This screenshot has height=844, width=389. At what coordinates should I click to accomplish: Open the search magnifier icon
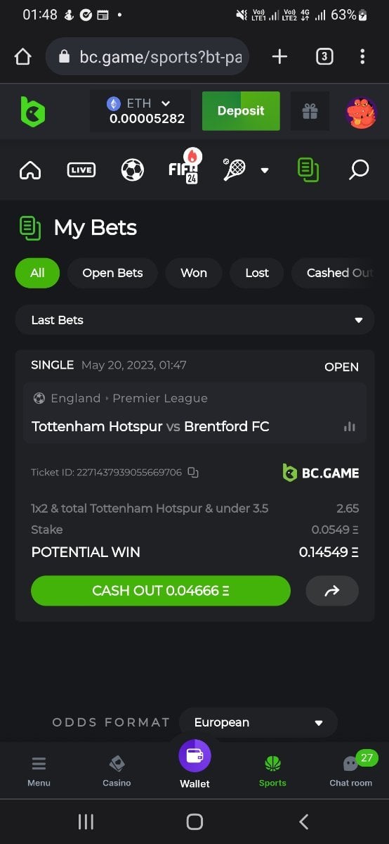[358, 170]
